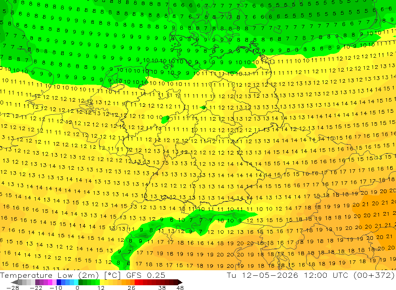Click the '-28' legend scale label

13,288
